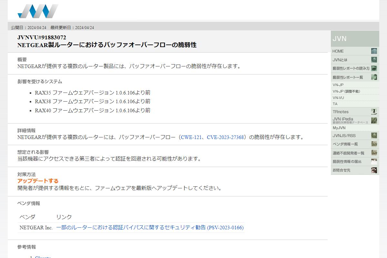Image resolution: width=387 pixels, height=258 pixels.
Task: Select TA in the sidebar
Action: tap(355, 104)
